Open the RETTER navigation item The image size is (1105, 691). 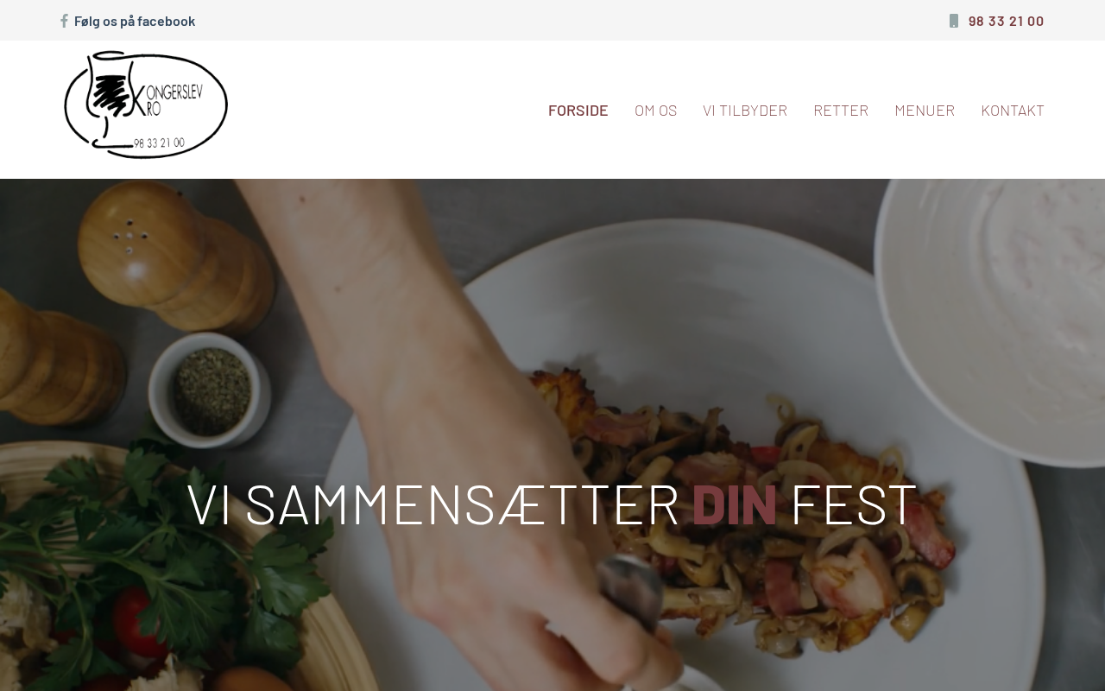coord(841,110)
